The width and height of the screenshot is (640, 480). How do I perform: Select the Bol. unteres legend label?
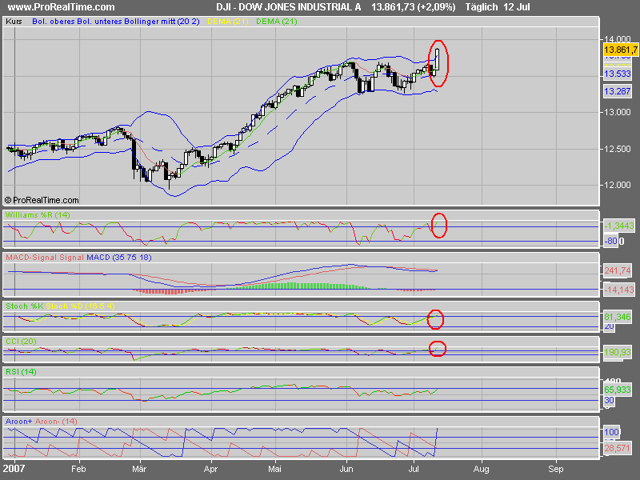tap(98, 22)
